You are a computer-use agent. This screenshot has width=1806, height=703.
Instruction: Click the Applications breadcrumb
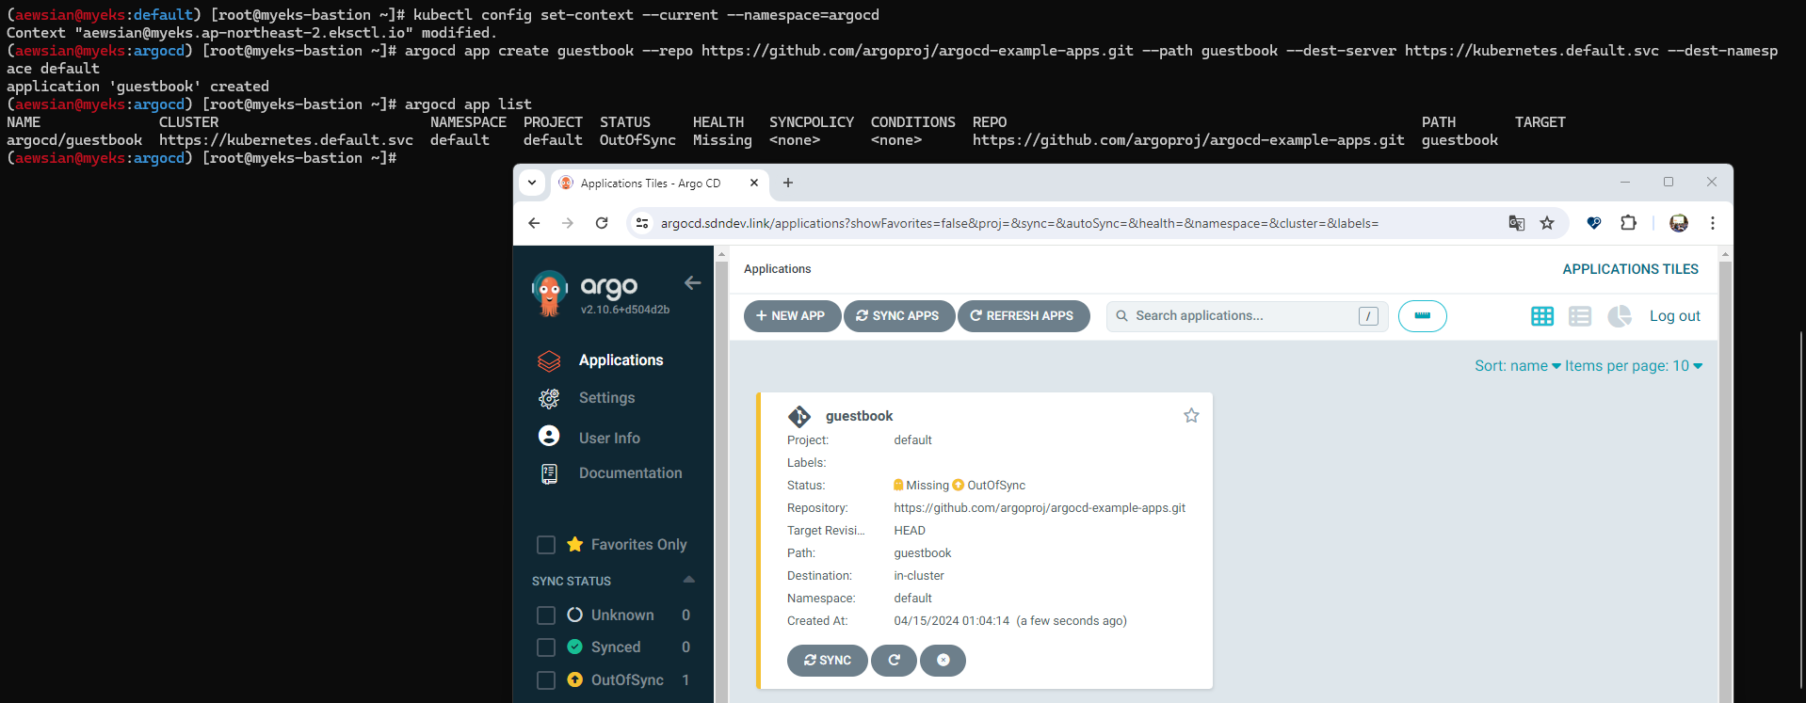[777, 269]
